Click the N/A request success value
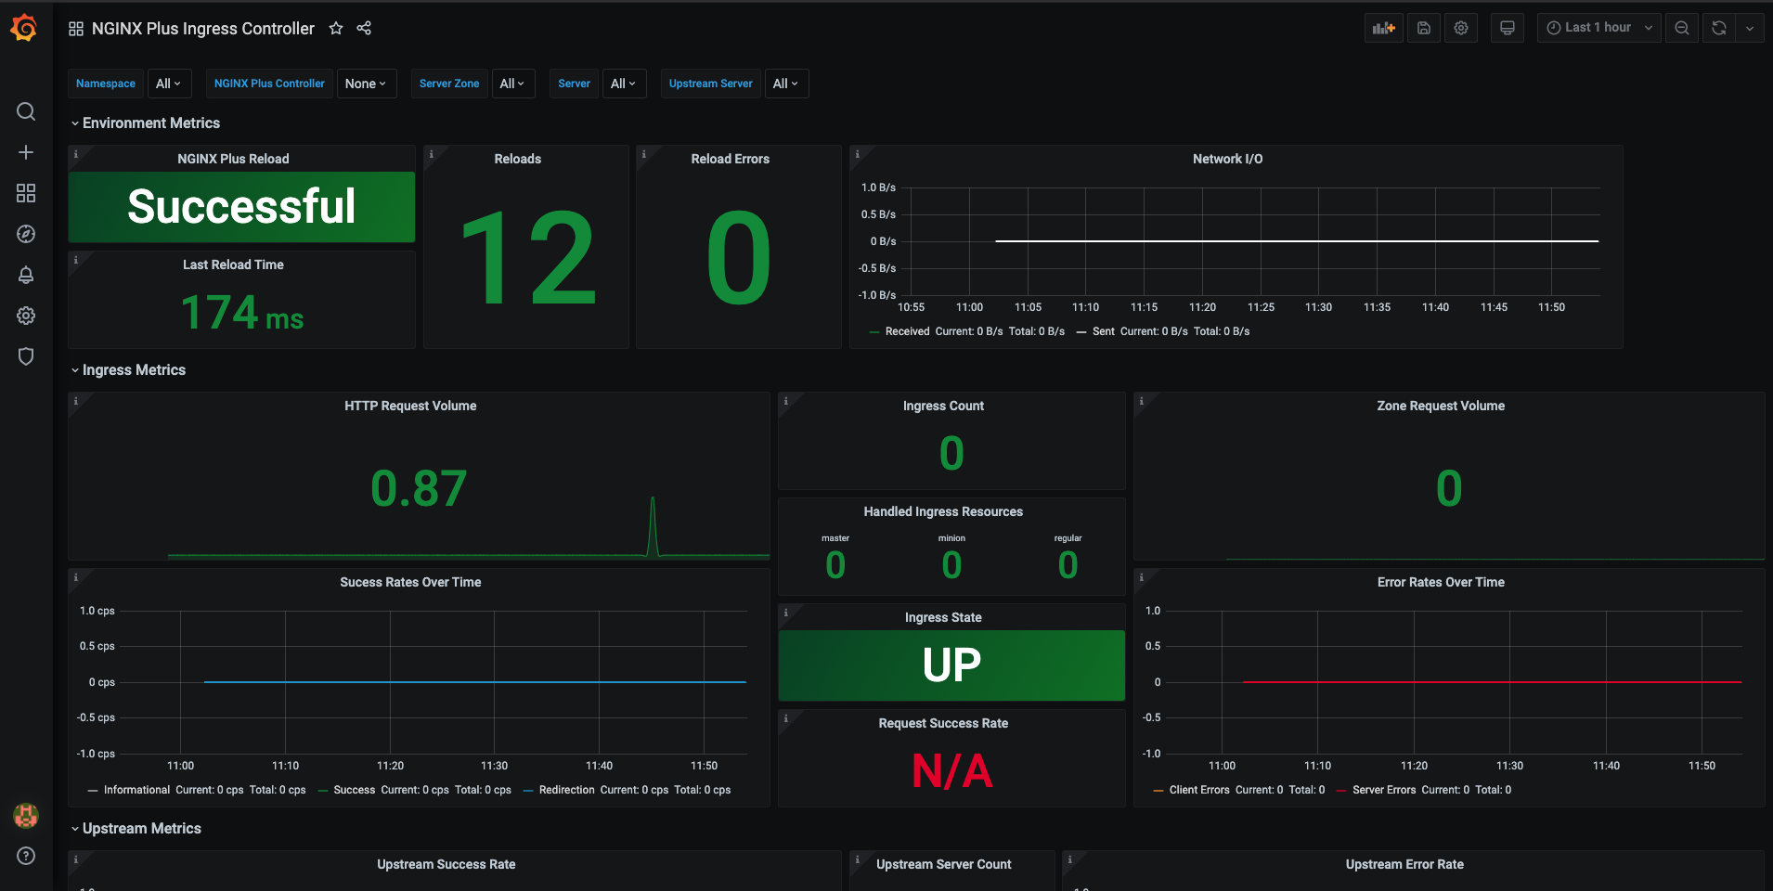 [x=951, y=770]
